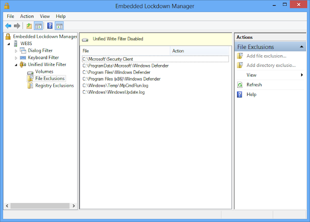The image size is (310, 222).
Task: Click the padlock icon in title bar
Action: click(x=7, y=6)
